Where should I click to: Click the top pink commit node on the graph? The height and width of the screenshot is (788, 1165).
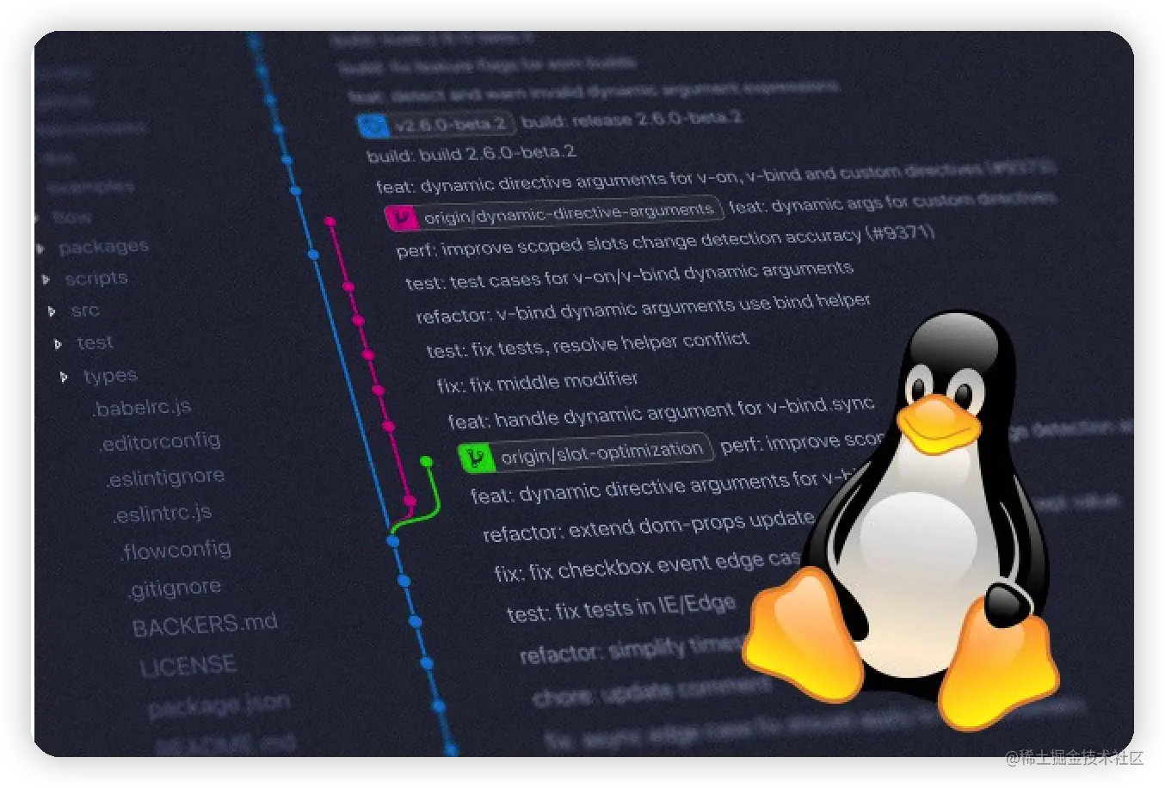pos(330,222)
